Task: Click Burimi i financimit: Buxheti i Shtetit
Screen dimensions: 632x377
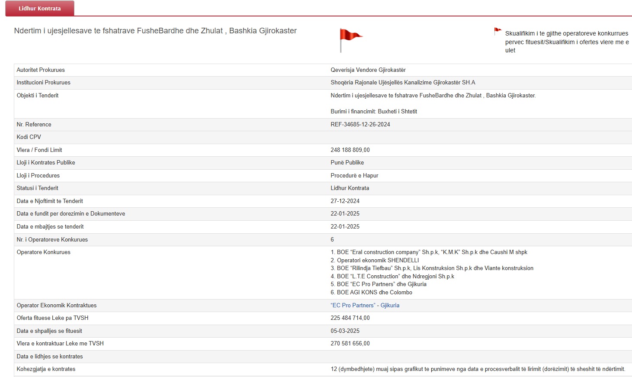Action: pos(374,111)
